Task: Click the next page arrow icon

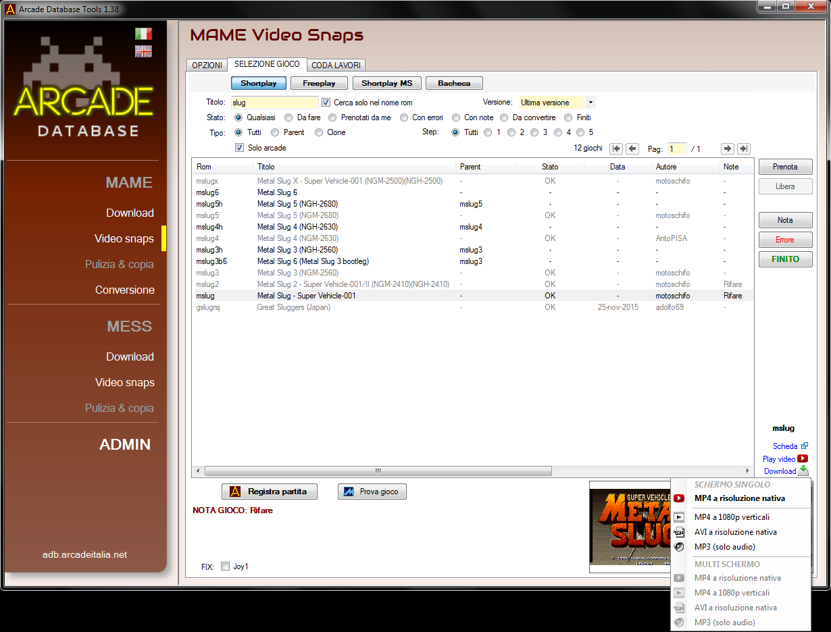Action: coord(727,149)
